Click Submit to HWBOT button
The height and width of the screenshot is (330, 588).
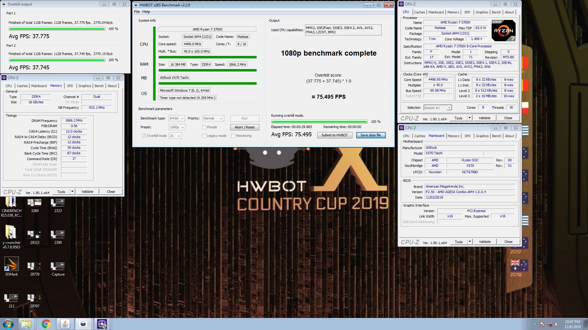[x=334, y=135]
